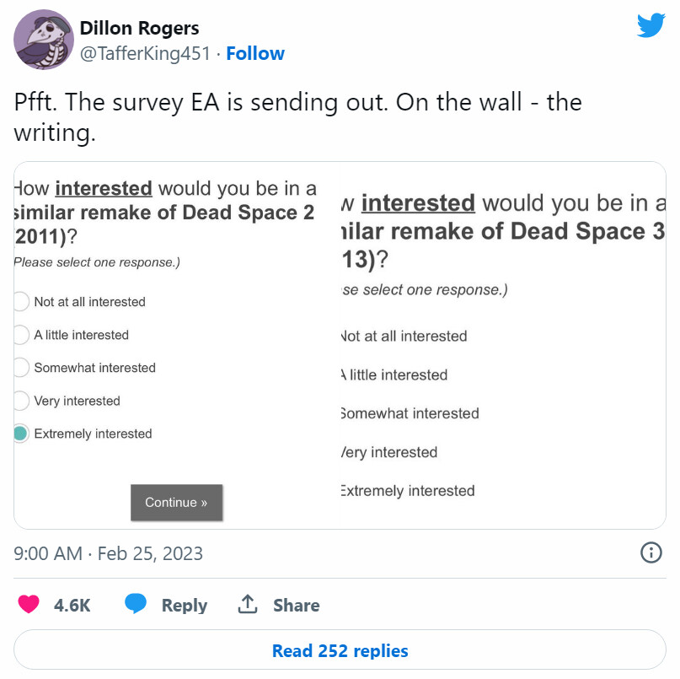Click the @TafferKing451 handle
Image resolution: width=680 pixels, height=679 pixels.
click(143, 54)
